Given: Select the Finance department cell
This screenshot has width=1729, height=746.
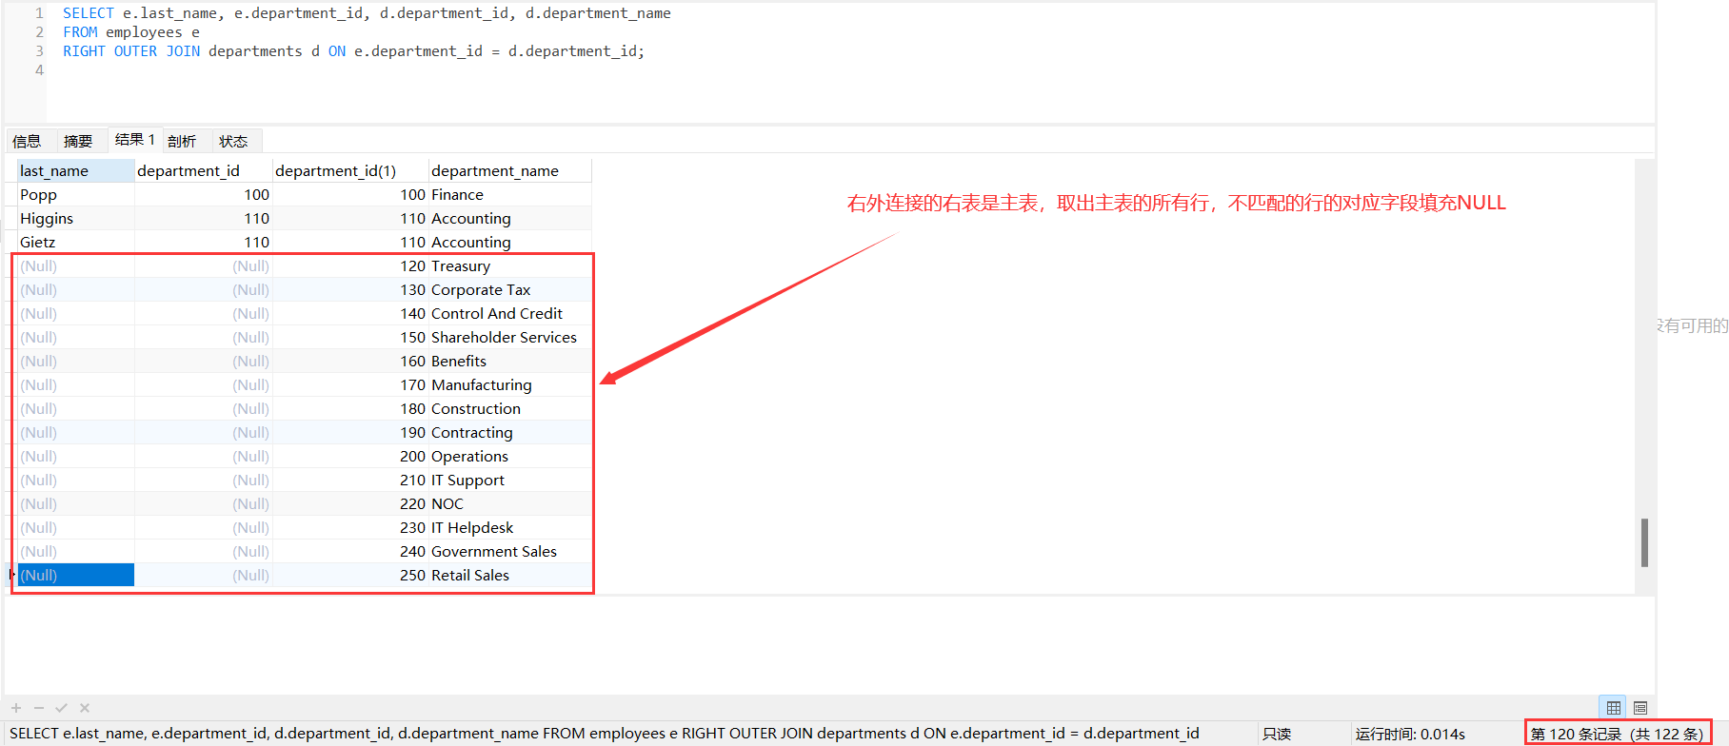Looking at the screenshot, I should 509,194.
